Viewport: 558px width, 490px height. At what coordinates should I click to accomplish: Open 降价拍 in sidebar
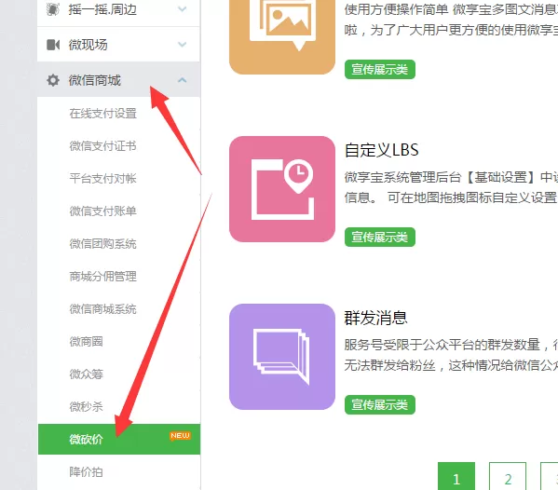tap(86, 472)
